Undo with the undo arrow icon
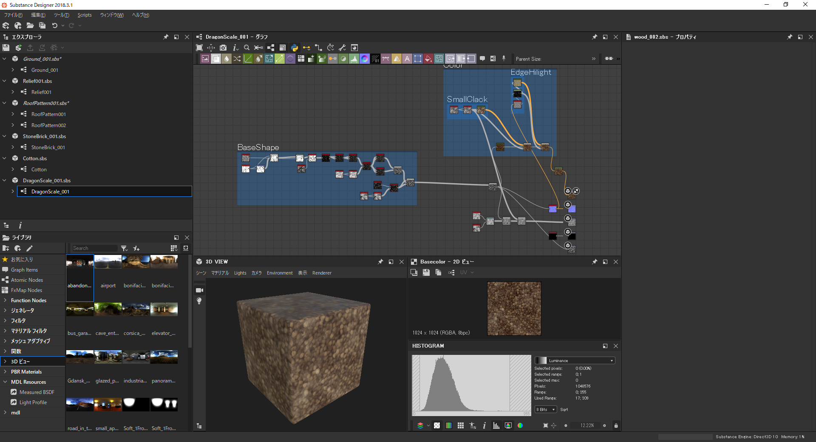816x442 pixels. (54, 25)
